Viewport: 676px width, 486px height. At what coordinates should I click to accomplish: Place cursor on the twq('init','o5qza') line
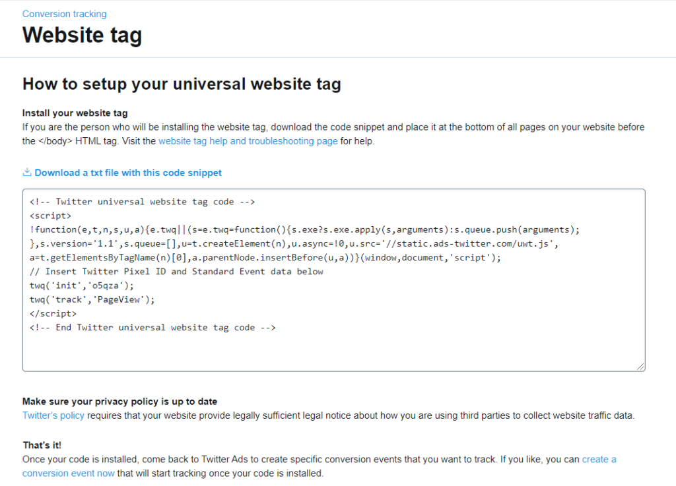tap(81, 286)
